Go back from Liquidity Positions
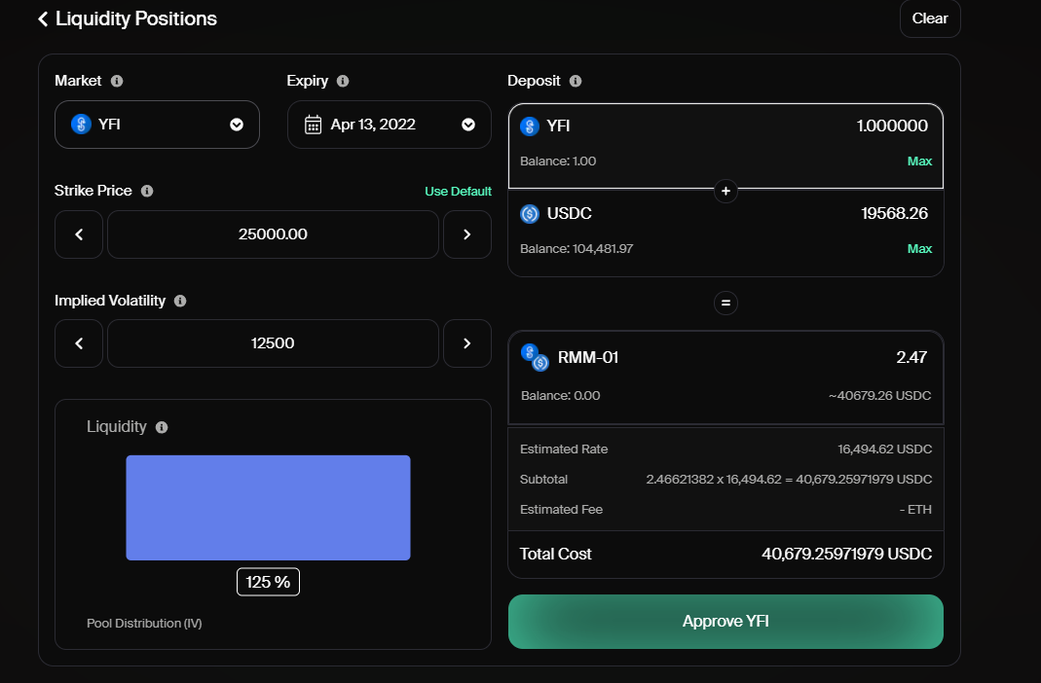The image size is (1041, 683). click(43, 18)
